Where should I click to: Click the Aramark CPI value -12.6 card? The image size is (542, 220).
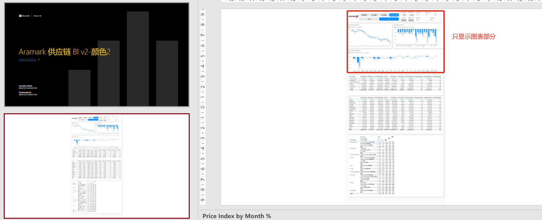[411, 15]
